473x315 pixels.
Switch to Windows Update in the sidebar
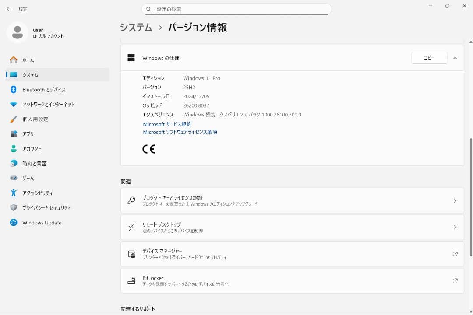(x=14, y=223)
